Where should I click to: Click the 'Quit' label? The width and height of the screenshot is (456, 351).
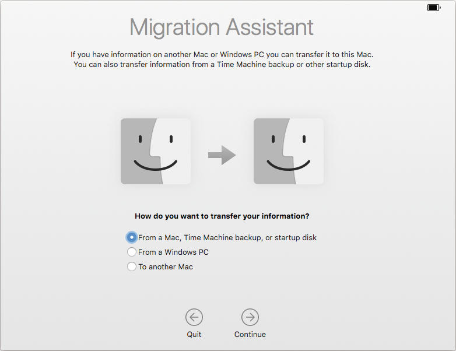click(194, 335)
